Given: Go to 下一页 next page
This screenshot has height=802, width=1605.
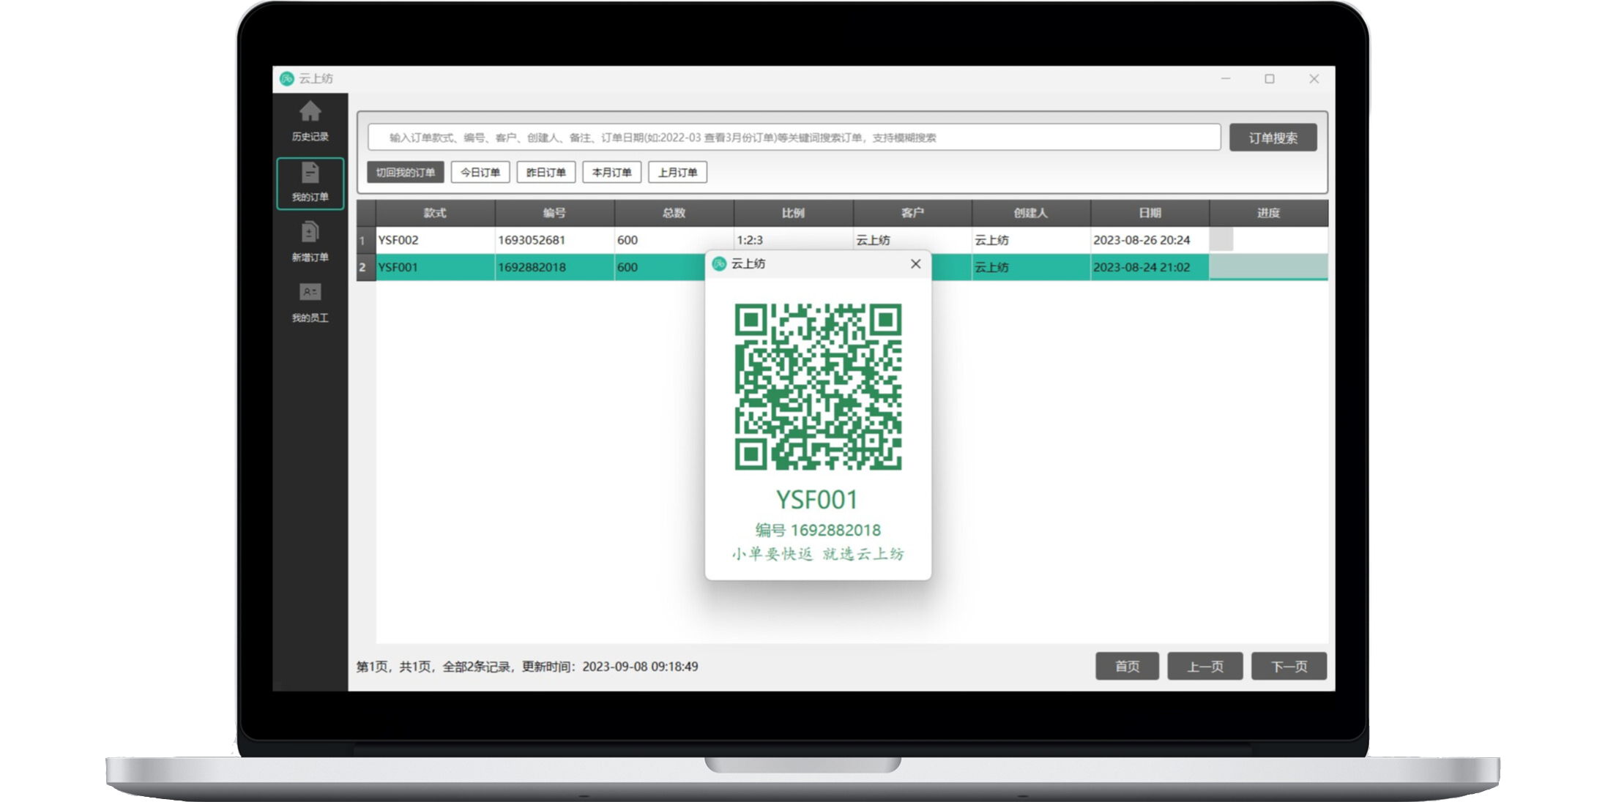Looking at the screenshot, I should 1289,666.
